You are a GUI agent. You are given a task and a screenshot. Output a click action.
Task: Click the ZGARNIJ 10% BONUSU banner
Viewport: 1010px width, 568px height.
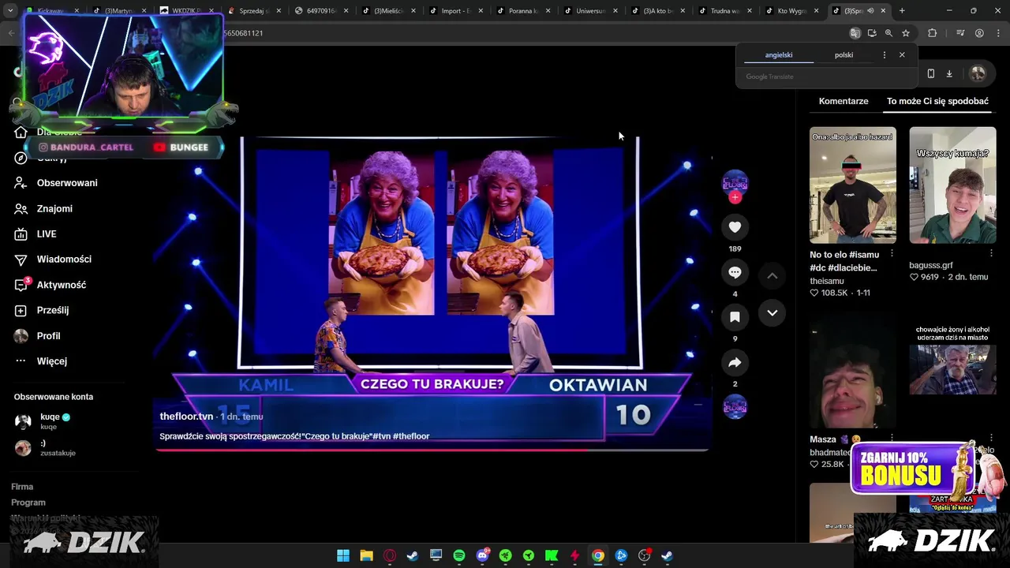point(914,469)
